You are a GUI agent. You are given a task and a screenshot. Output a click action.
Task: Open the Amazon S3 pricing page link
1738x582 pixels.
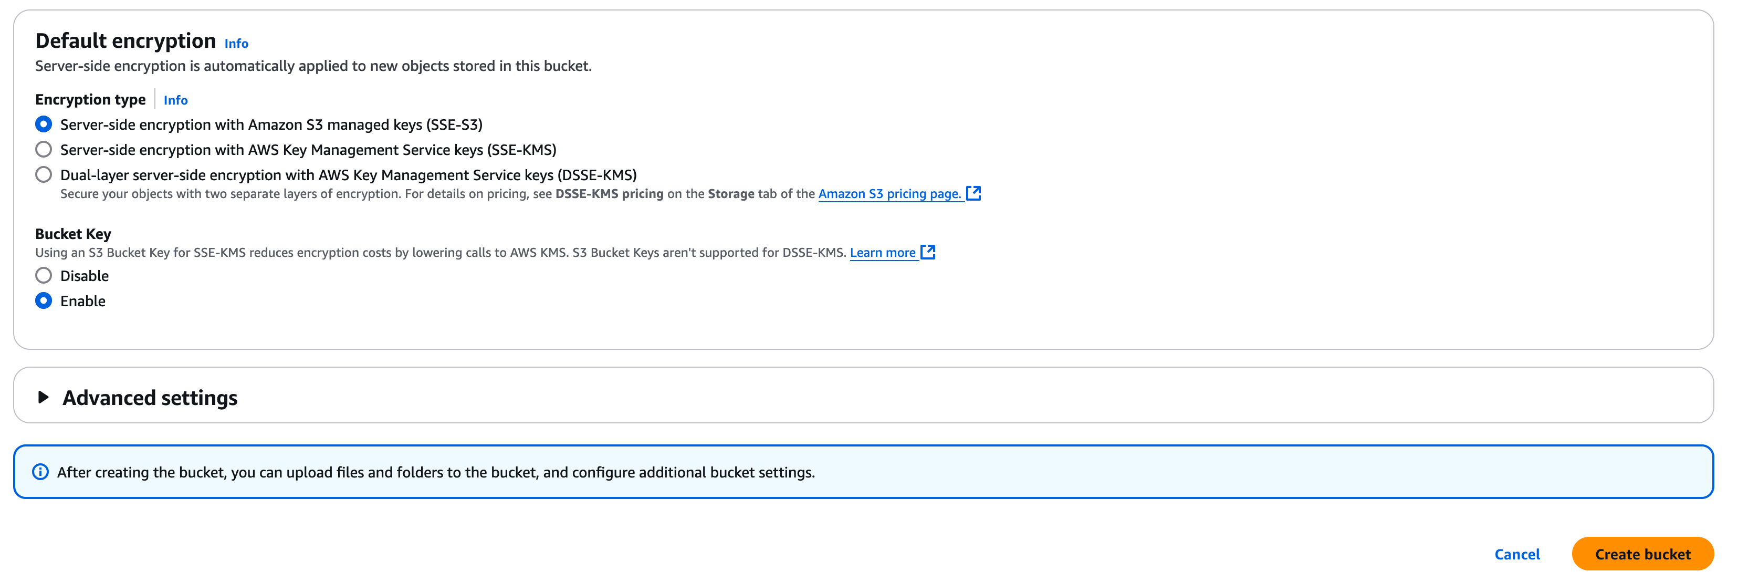pos(888,194)
